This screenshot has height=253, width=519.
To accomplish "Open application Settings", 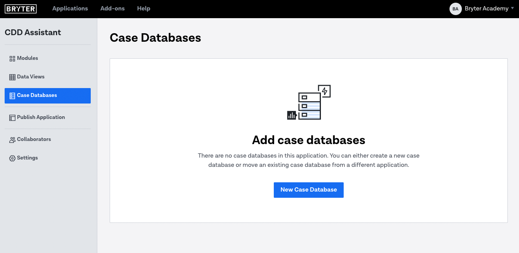I will (47, 158).
